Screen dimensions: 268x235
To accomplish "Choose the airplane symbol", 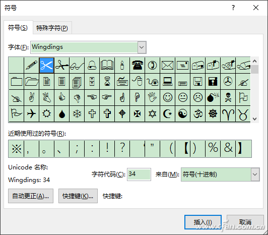I will [31, 113].
